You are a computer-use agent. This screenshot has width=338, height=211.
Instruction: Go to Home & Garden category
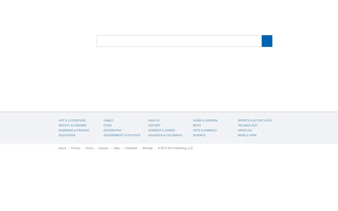[x=205, y=121]
